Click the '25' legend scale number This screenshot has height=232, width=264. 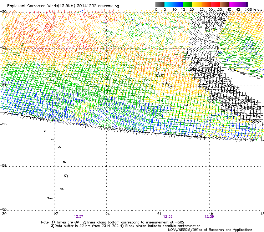pos(202,10)
